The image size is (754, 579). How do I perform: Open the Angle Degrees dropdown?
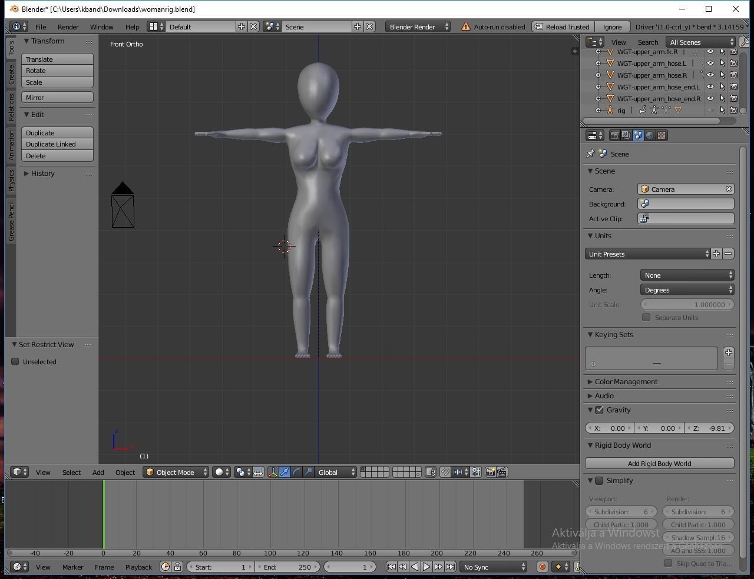(x=687, y=289)
